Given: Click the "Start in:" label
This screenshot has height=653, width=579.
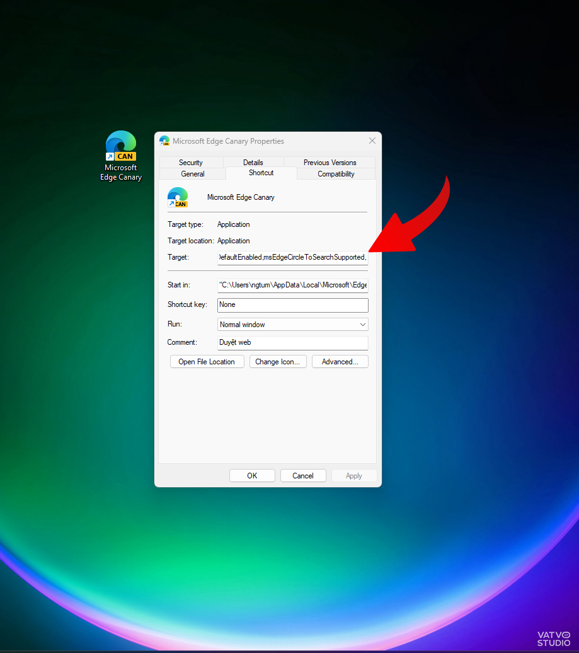Looking at the screenshot, I should tap(179, 285).
